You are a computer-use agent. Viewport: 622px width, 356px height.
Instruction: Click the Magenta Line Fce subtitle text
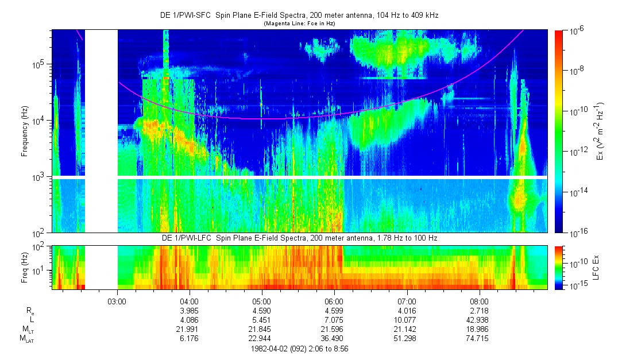pos(299,24)
